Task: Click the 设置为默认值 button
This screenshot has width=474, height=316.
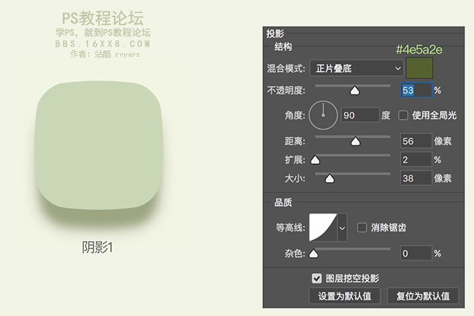Action: click(345, 296)
